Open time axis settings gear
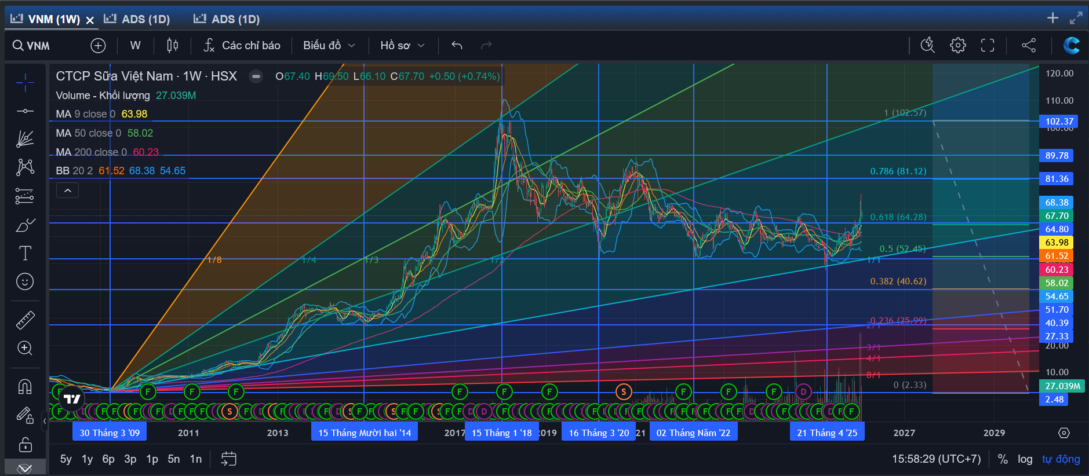Viewport: 1089px width, 476px height. [1063, 433]
